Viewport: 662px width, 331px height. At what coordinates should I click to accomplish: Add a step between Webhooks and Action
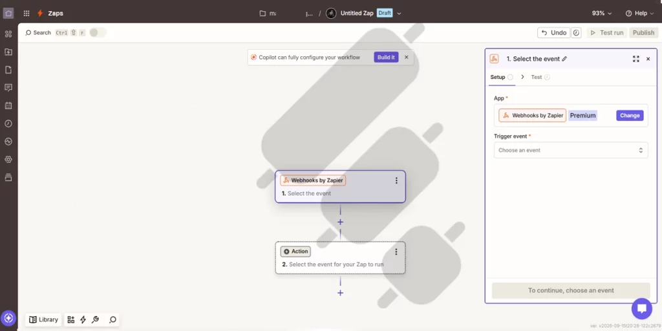[340, 222]
